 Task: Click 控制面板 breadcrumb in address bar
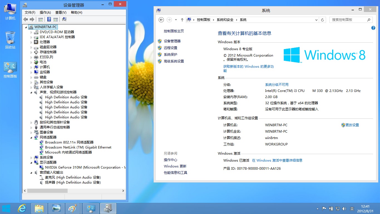[204, 20]
